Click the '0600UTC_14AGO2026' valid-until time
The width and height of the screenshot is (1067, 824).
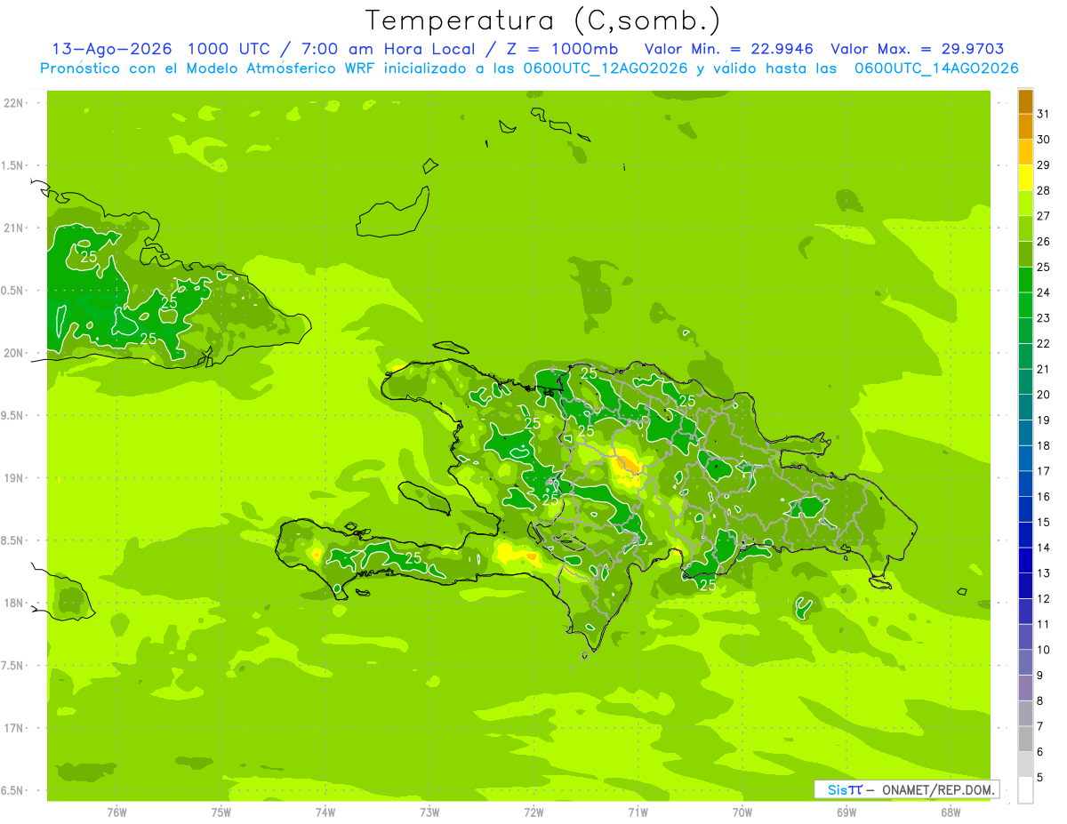(936, 68)
